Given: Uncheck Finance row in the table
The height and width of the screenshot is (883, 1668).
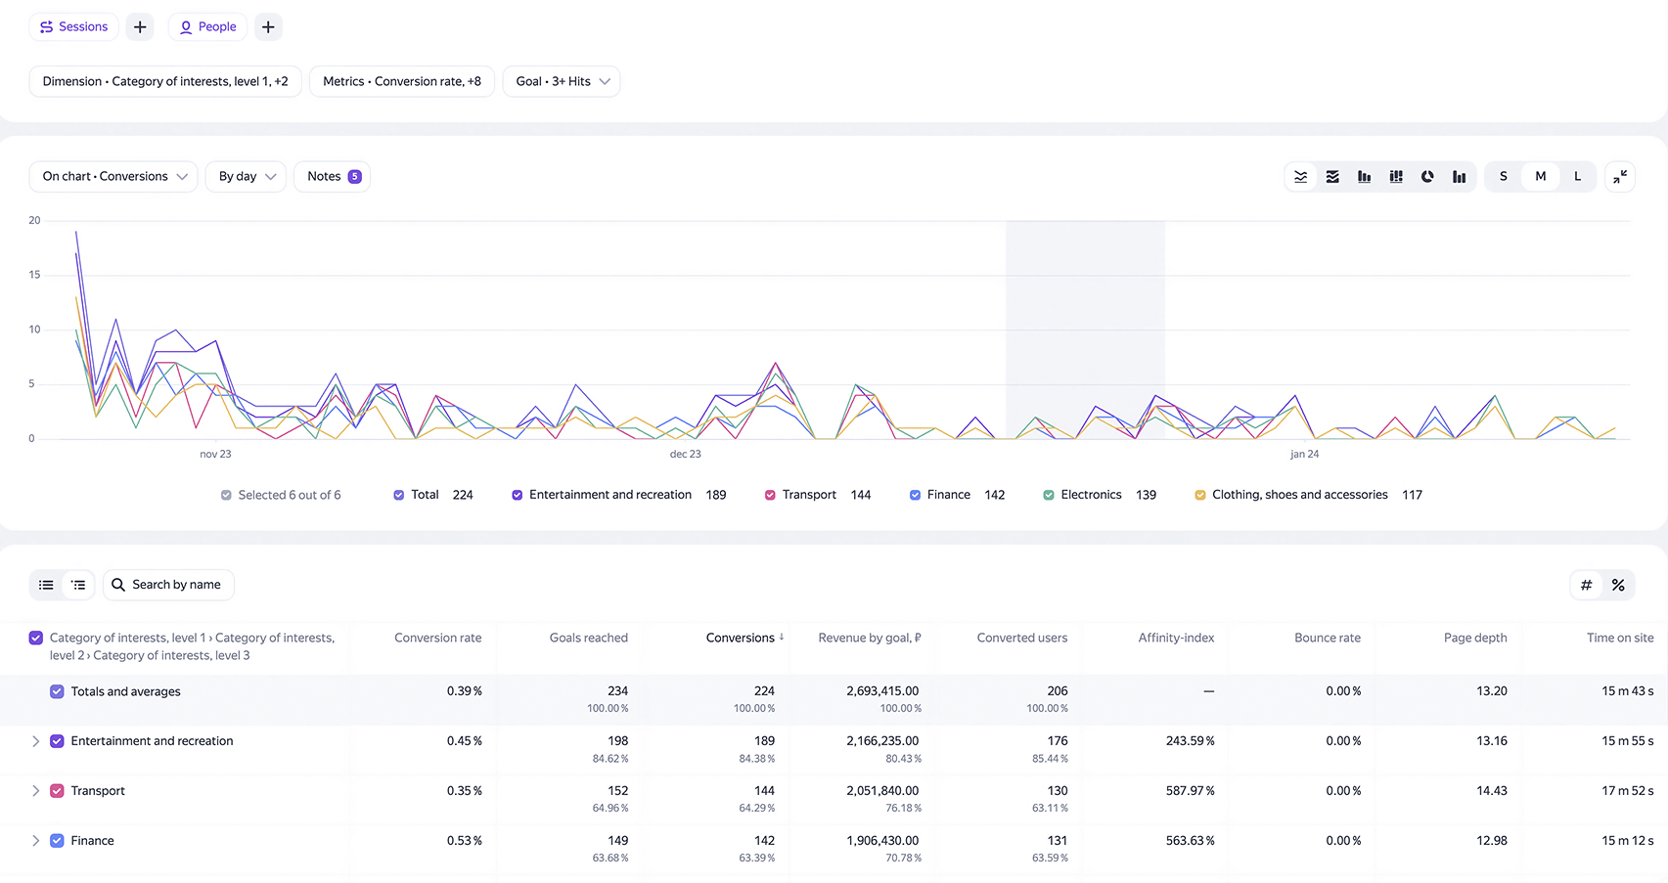Looking at the screenshot, I should [x=57, y=840].
